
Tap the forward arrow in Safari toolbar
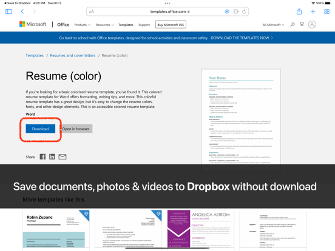tap(35, 12)
